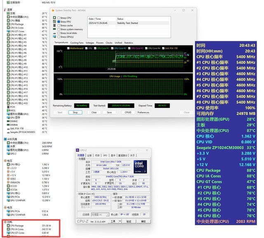The width and height of the screenshot is (264, 238).
Task: Switch to the Cooling Fans tab
Action: pos(77,43)
